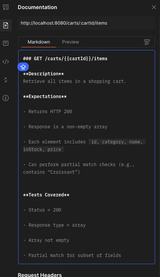Click the **Tests Covered** heading text
160x277 pixels.
pyautogui.click(x=46, y=195)
